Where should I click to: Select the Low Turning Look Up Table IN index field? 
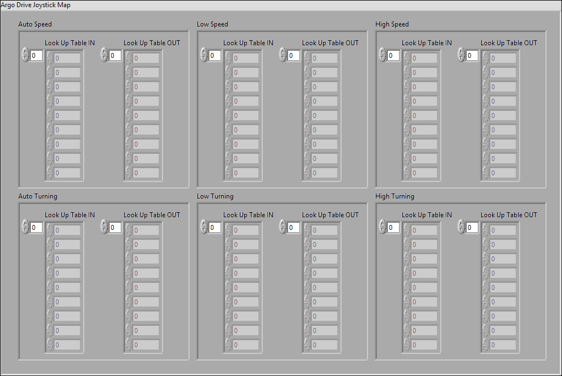[x=213, y=227]
